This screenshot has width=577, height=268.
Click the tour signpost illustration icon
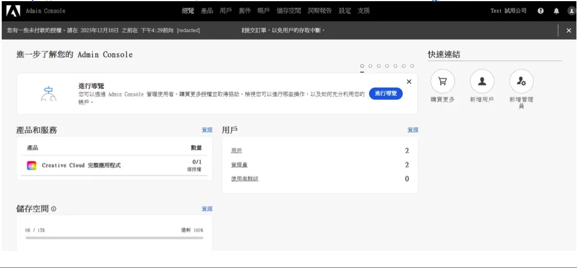tap(49, 94)
